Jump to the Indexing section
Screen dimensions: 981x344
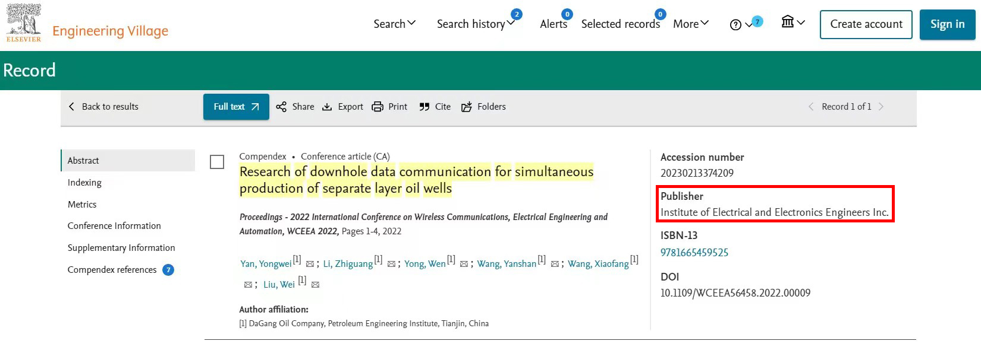click(84, 183)
